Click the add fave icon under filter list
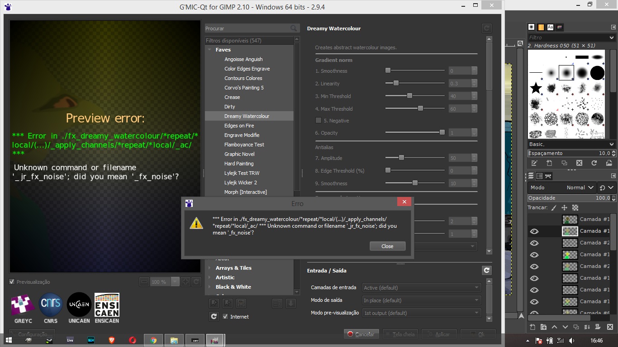 (214, 303)
